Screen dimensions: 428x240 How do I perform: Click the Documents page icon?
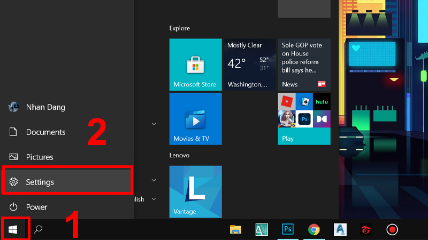coord(13,132)
